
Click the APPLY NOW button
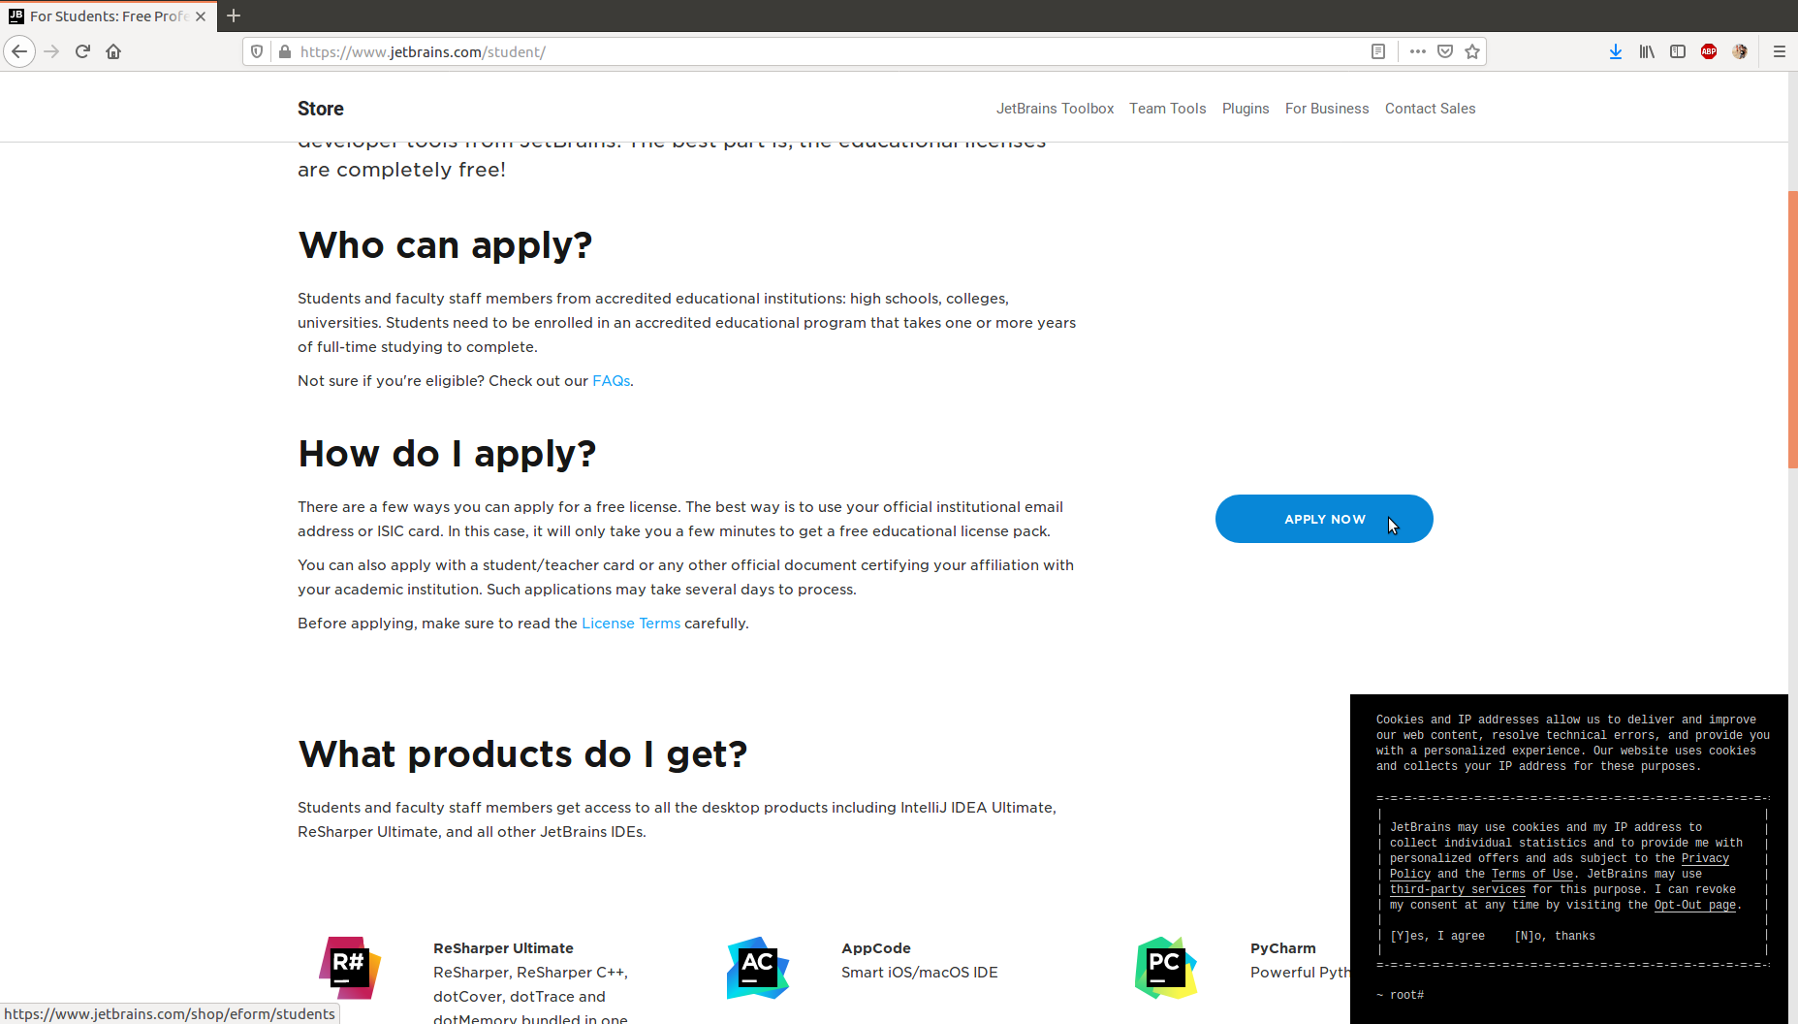pyautogui.click(x=1324, y=519)
